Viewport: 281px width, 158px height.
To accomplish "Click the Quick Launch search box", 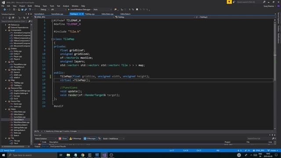I will (x=249, y=2).
